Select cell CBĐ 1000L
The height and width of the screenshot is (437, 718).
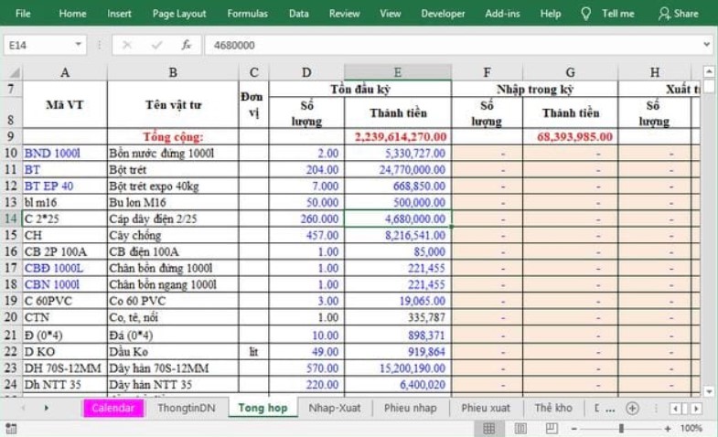coord(65,268)
